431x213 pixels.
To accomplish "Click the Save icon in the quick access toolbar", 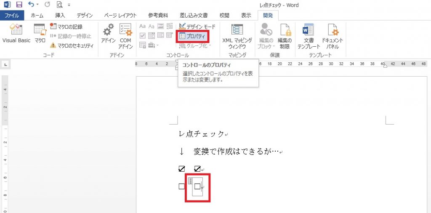I will click(x=19, y=5).
